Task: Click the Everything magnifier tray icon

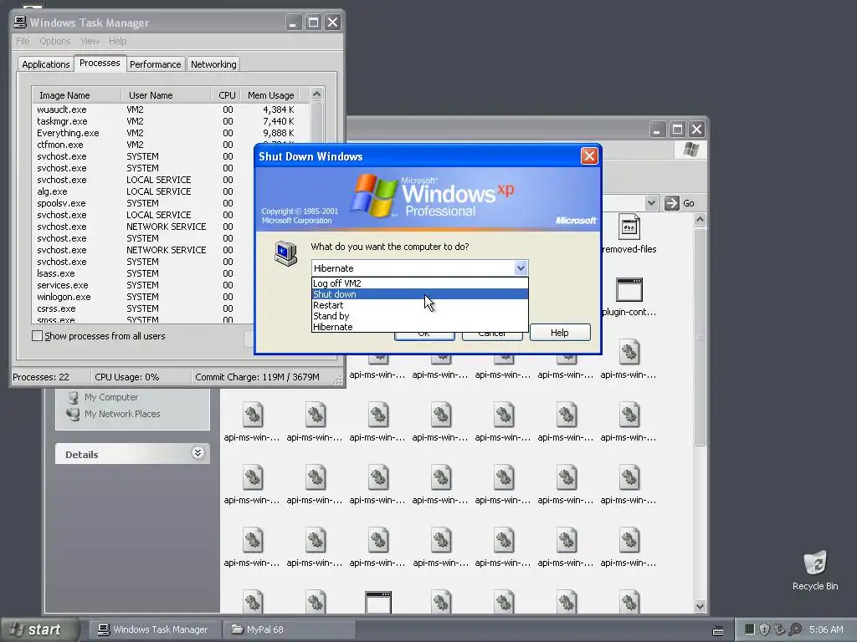Action: 795,629
